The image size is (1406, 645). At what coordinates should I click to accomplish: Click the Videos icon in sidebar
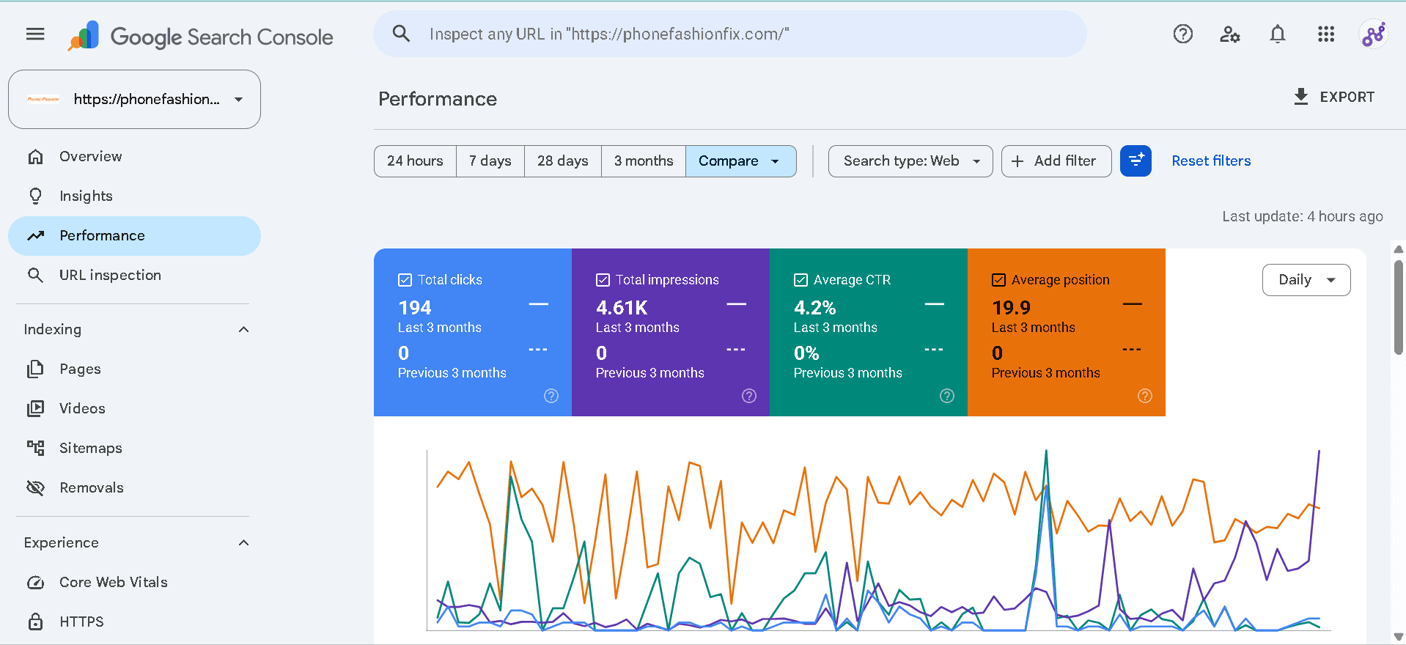35,408
